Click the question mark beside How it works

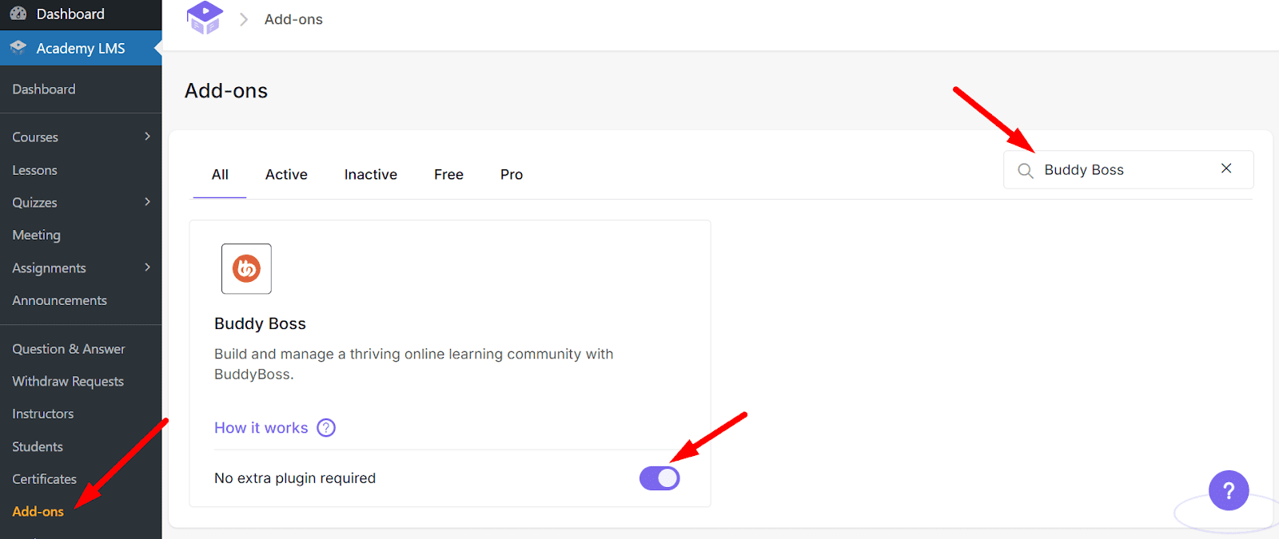coord(326,428)
